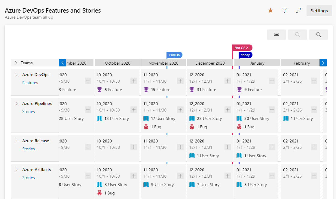This screenshot has width=336, height=199.
Task: Expand the Azure DevOps team row
Action: point(17,75)
